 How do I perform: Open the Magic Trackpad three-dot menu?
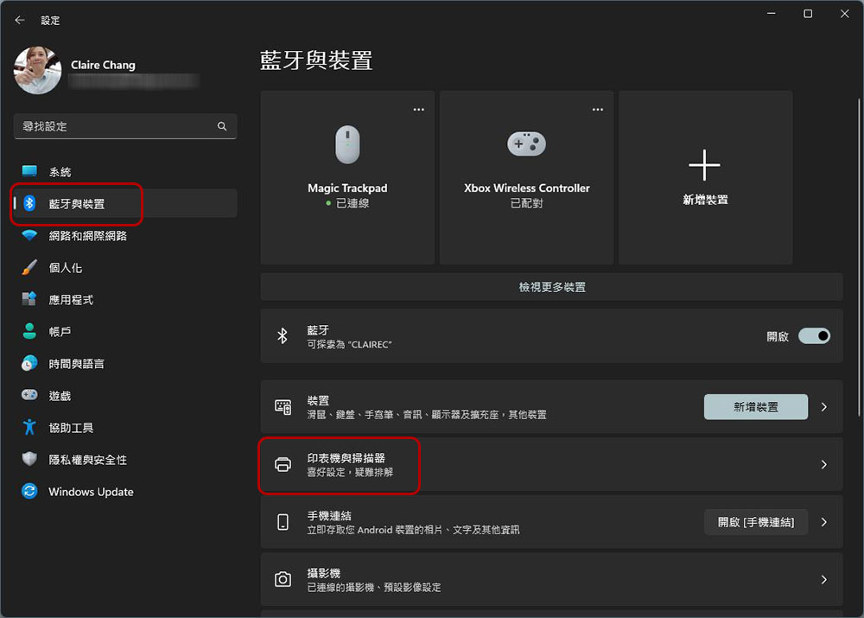pos(419,110)
